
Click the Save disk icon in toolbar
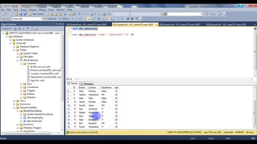(20, 14)
